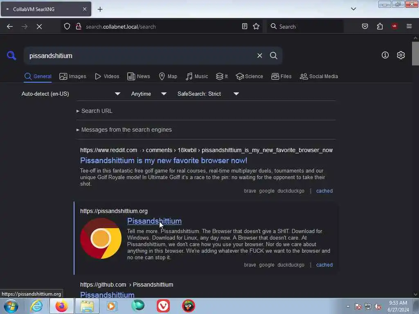Open Windows Explorer folder in taskbar
Screen dimensions: 419x314
[x=87, y=306]
